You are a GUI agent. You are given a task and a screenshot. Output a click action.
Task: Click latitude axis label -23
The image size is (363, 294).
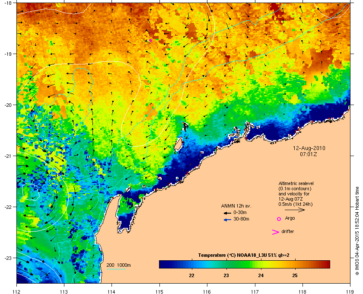(8, 258)
